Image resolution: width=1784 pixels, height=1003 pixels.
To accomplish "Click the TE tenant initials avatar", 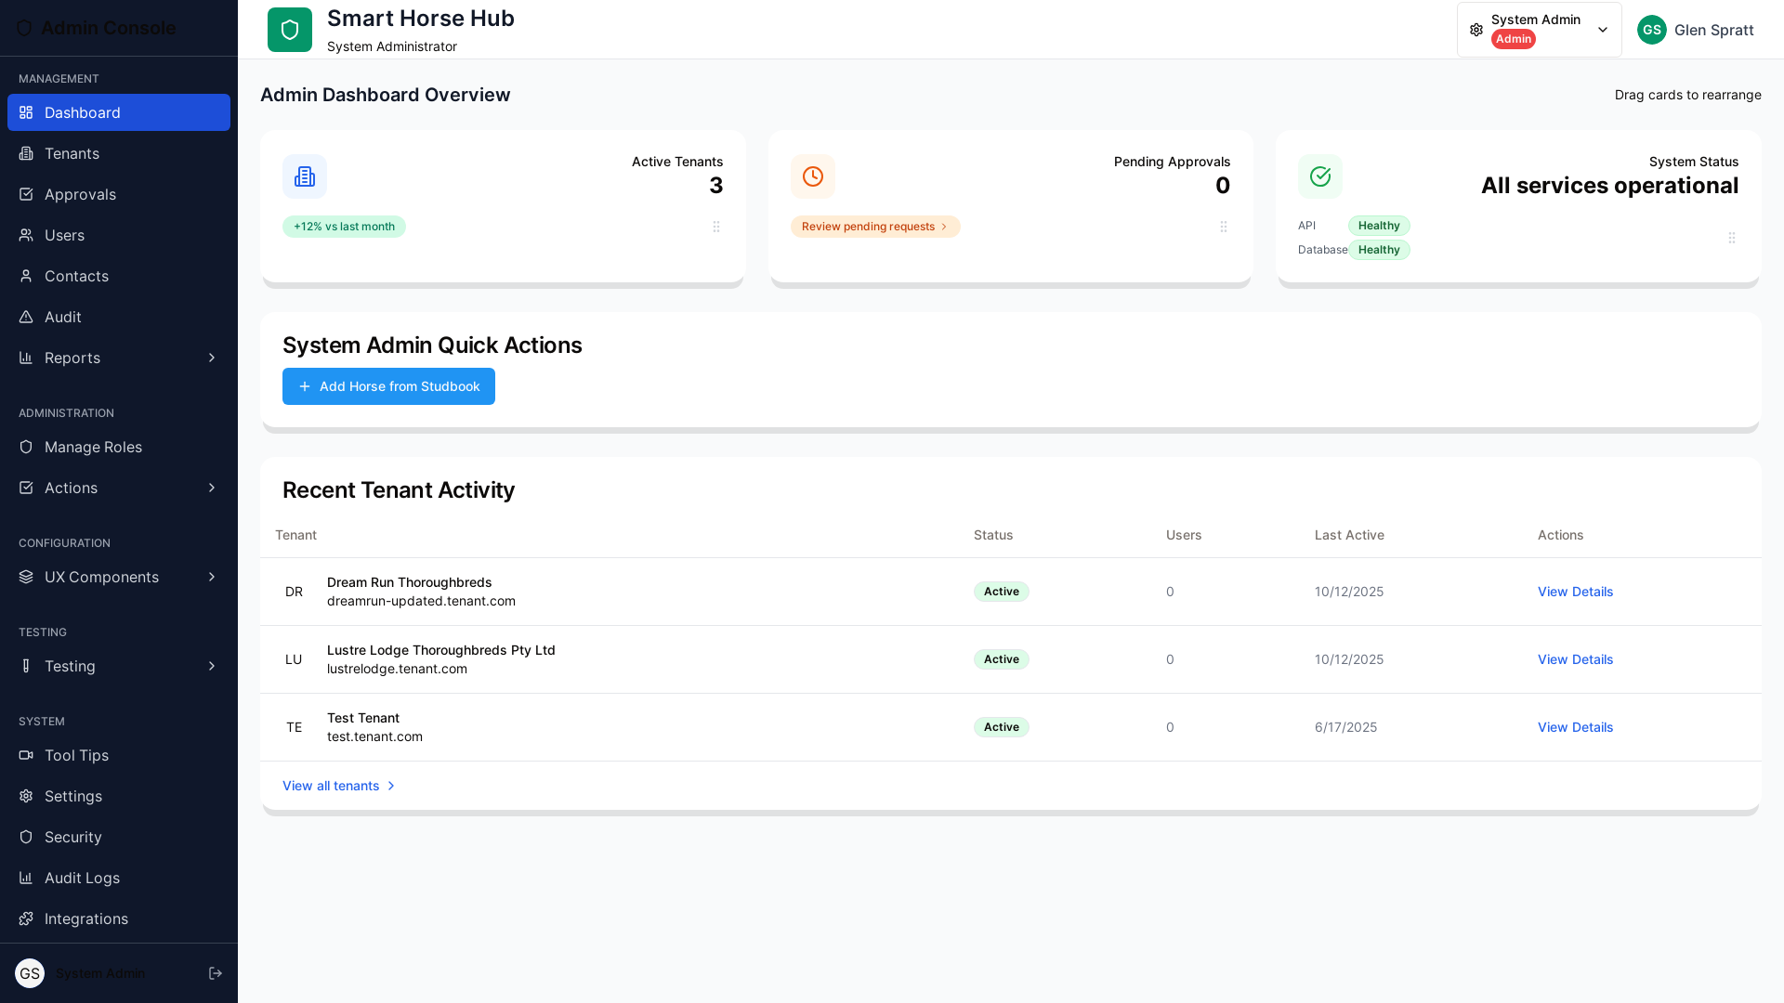I will [x=294, y=727].
